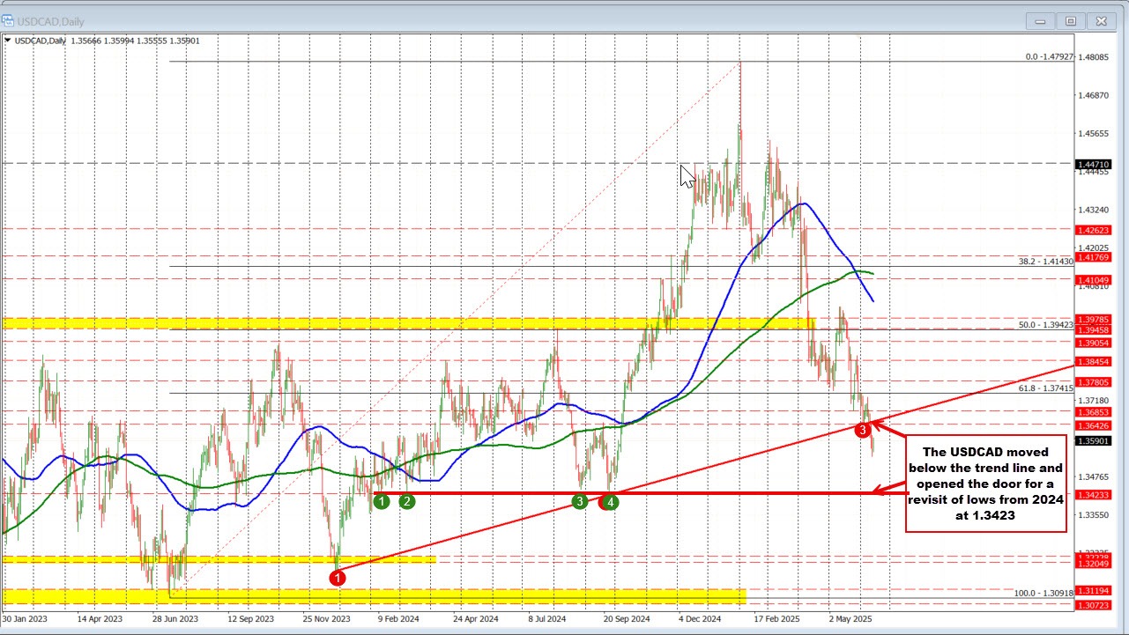This screenshot has width=1129, height=635.
Task: Click the chart icon in the USDCAD title bar
Action: (10, 20)
